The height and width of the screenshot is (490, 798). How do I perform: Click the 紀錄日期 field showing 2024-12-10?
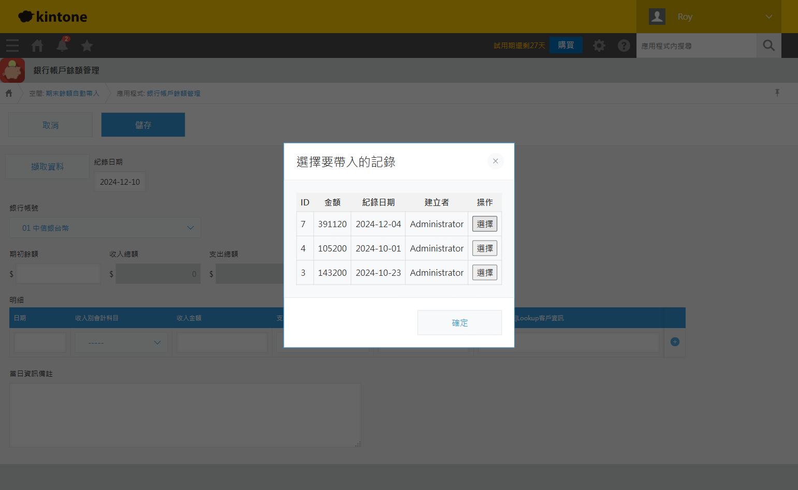click(120, 182)
